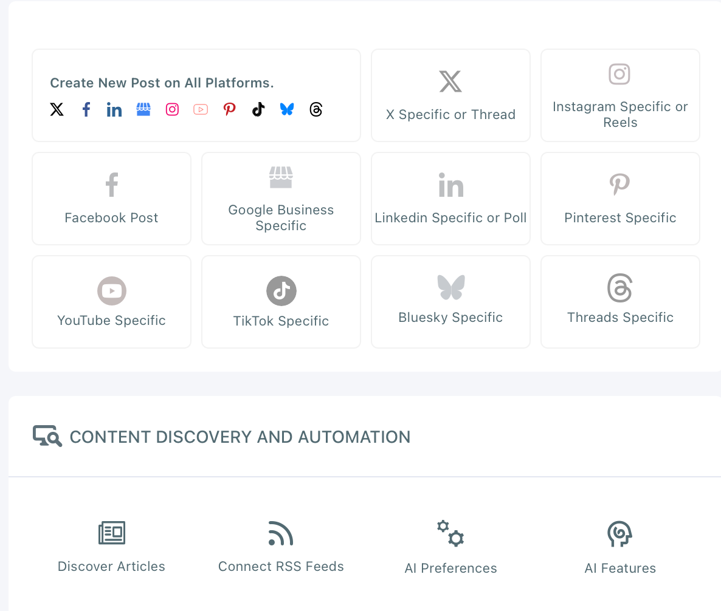The width and height of the screenshot is (721, 611).
Task: Open the Bluesky Specific composer
Action: coord(450,302)
